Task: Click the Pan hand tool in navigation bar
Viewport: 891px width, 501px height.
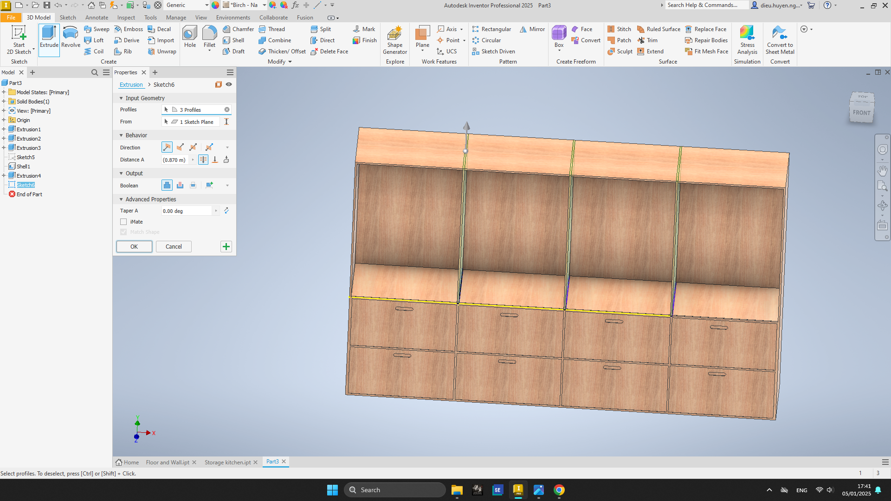Action: click(882, 170)
